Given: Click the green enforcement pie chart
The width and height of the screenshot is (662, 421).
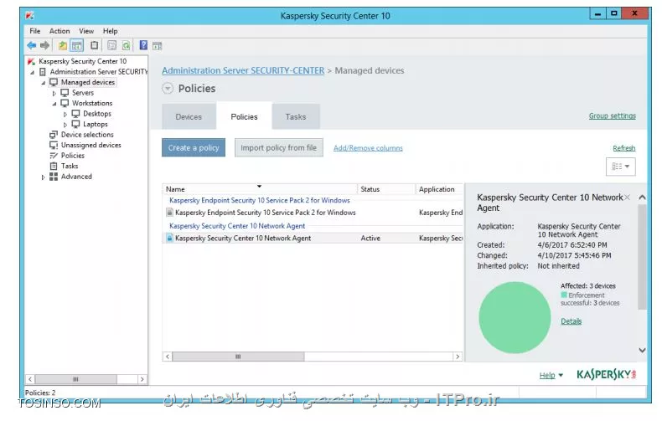Looking at the screenshot, I should (x=515, y=317).
